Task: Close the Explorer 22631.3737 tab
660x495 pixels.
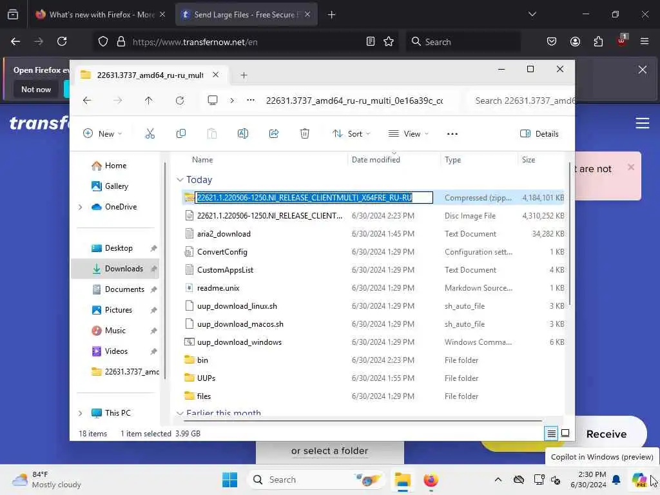Action: point(215,75)
